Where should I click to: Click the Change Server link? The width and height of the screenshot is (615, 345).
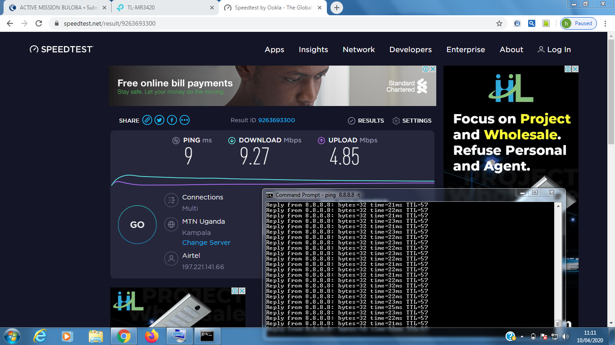coord(206,243)
